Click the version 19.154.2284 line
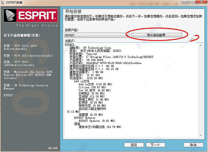This screenshot has height=152, width=208. [86, 60]
